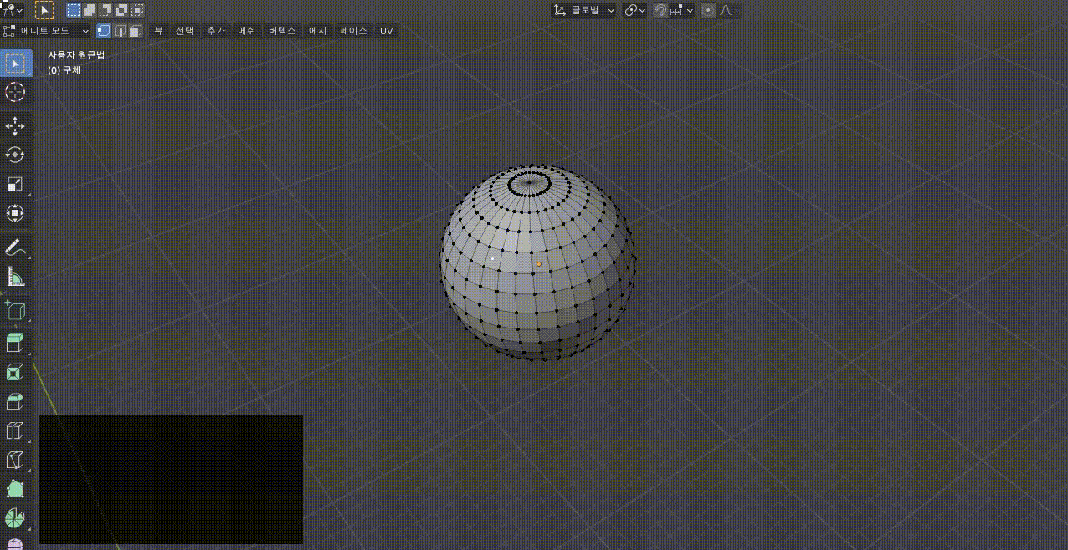The image size is (1068, 550).
Task: Set selection mode to Intersect
Action: coord(137,10)
